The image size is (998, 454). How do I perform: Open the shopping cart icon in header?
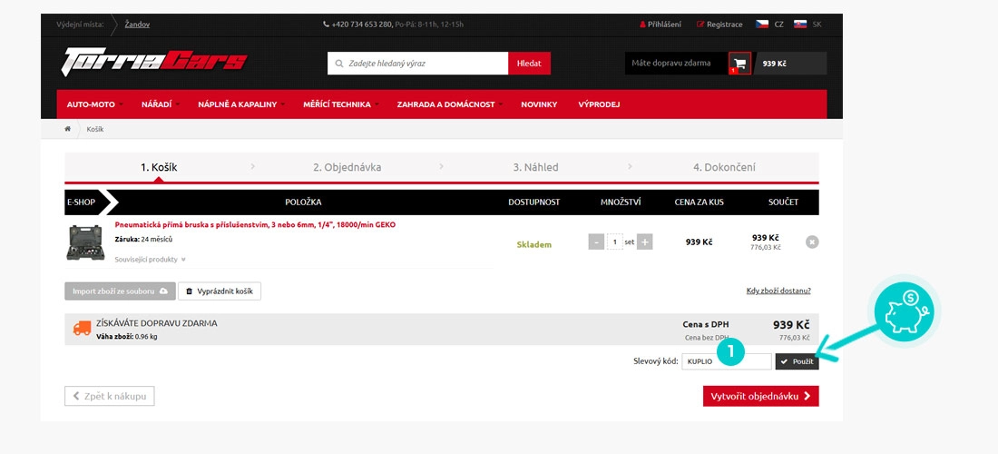pyautogui.click(x=739, y=63)
